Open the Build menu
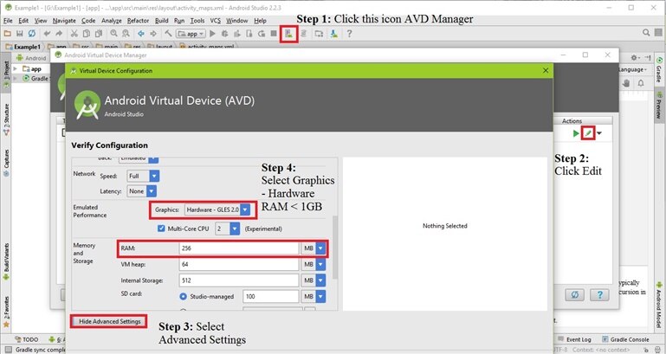666x354 pixels. 161,21
